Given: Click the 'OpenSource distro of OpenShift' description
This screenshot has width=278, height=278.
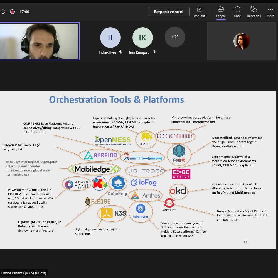Looking at the screenshot, I should click(237, 189).
